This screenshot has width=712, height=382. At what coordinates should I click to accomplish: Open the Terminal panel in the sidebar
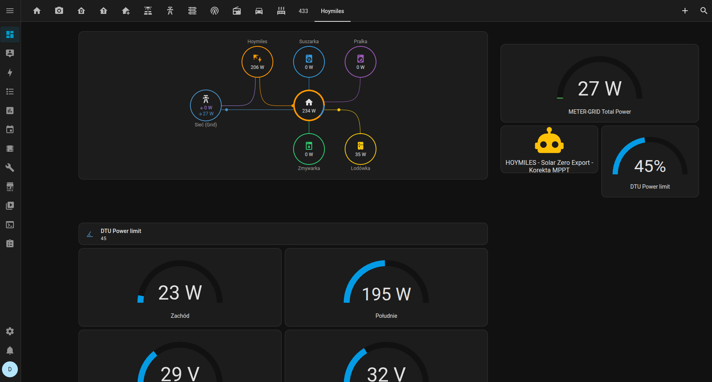10,225
